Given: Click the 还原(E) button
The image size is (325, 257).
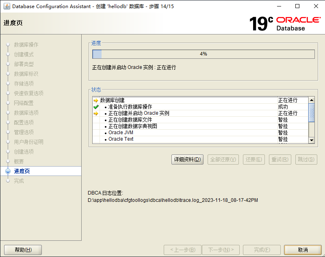Looking at the screenshot, I should coord(253,159).
